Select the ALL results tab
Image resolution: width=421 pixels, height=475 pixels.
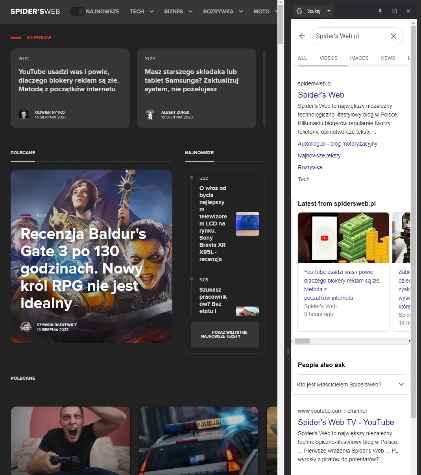click(302, 58)
